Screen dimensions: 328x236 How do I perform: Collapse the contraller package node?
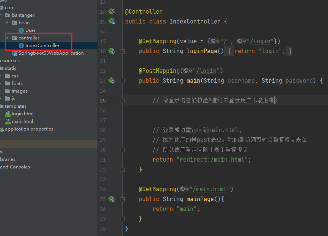7,38
